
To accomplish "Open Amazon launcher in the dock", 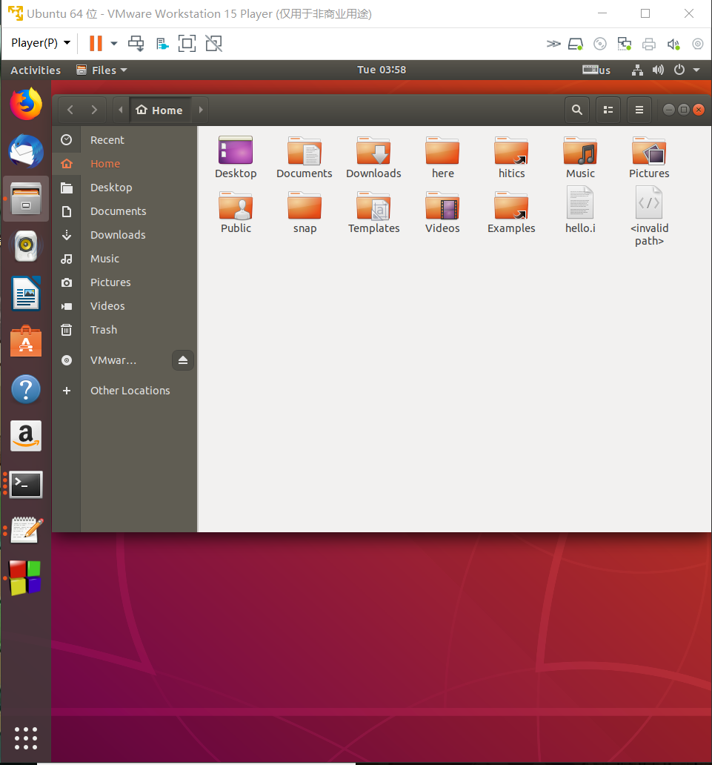I will point(26,436).
